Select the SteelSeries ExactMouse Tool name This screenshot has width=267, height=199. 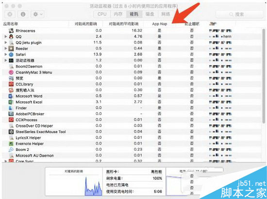[x=41, y=132]
